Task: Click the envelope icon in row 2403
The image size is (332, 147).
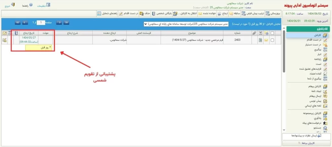Action: pos(266,40)
